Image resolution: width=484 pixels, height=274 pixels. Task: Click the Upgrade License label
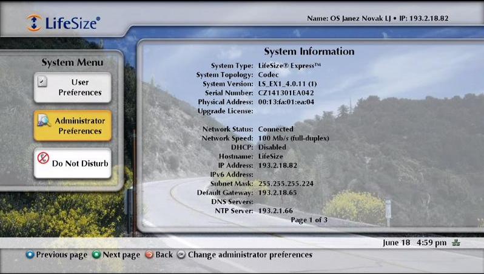pos(226,111)
